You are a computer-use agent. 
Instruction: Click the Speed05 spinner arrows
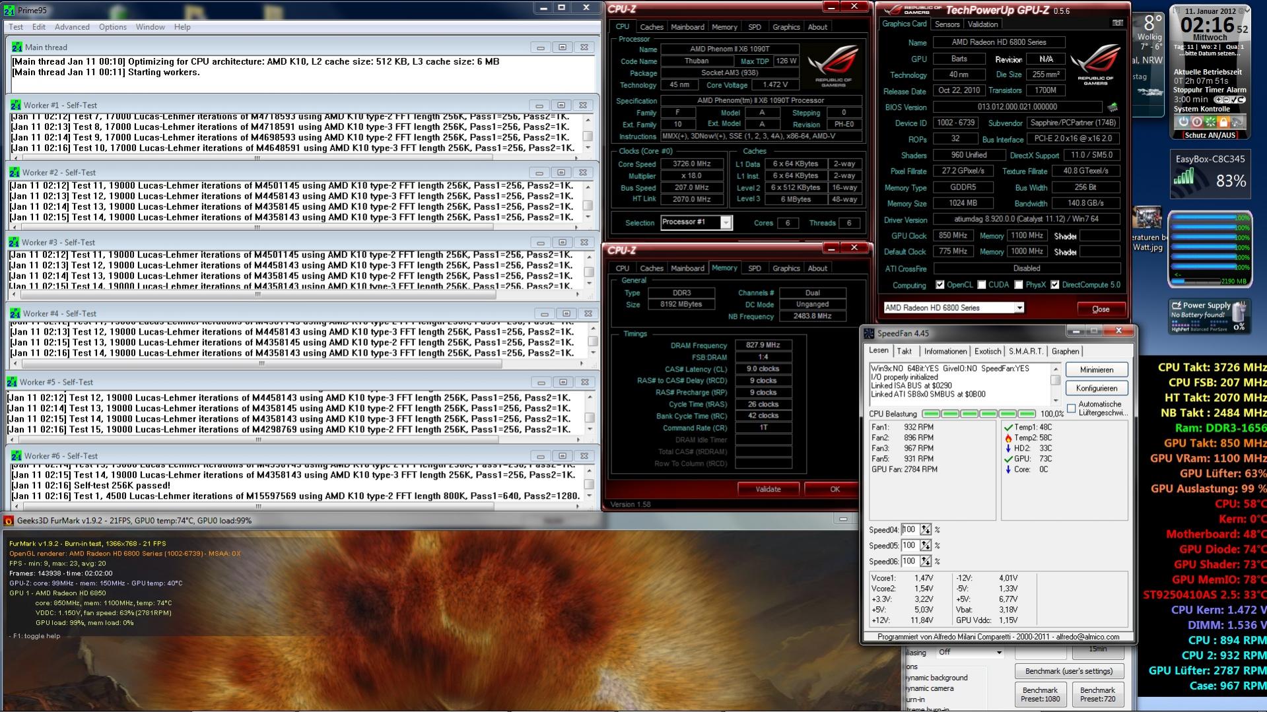click(x=926, y=546)
